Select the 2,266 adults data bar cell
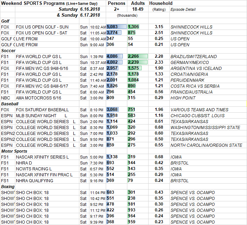The image size is (247, 225). coord(137,56)
